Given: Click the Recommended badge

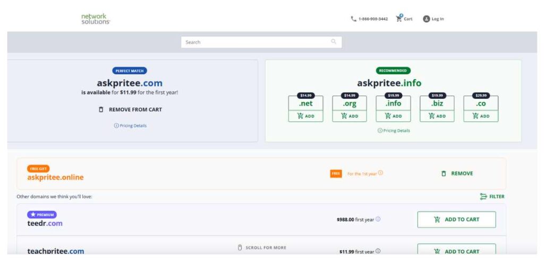Looking at the screenshot, I should (x=393, y=71).
